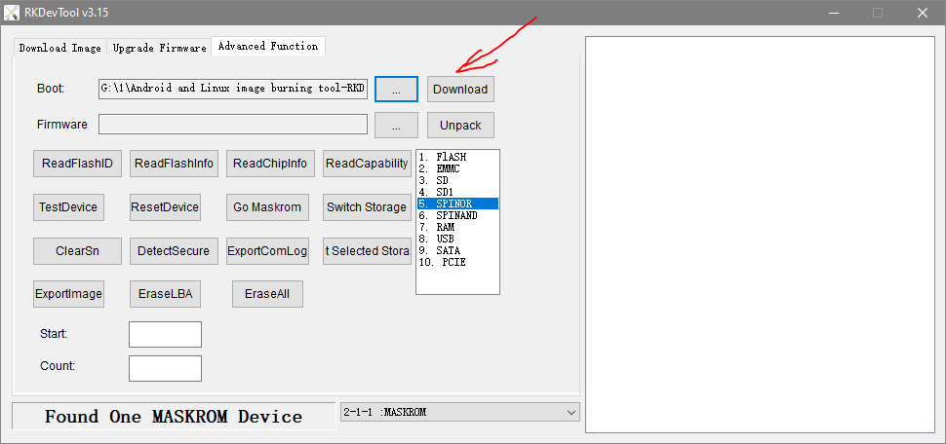Image resolution: width=946 pixels, height=444 pixels.
Task: Click ReadFlashInfo button
Action: [x=174, y=164]
